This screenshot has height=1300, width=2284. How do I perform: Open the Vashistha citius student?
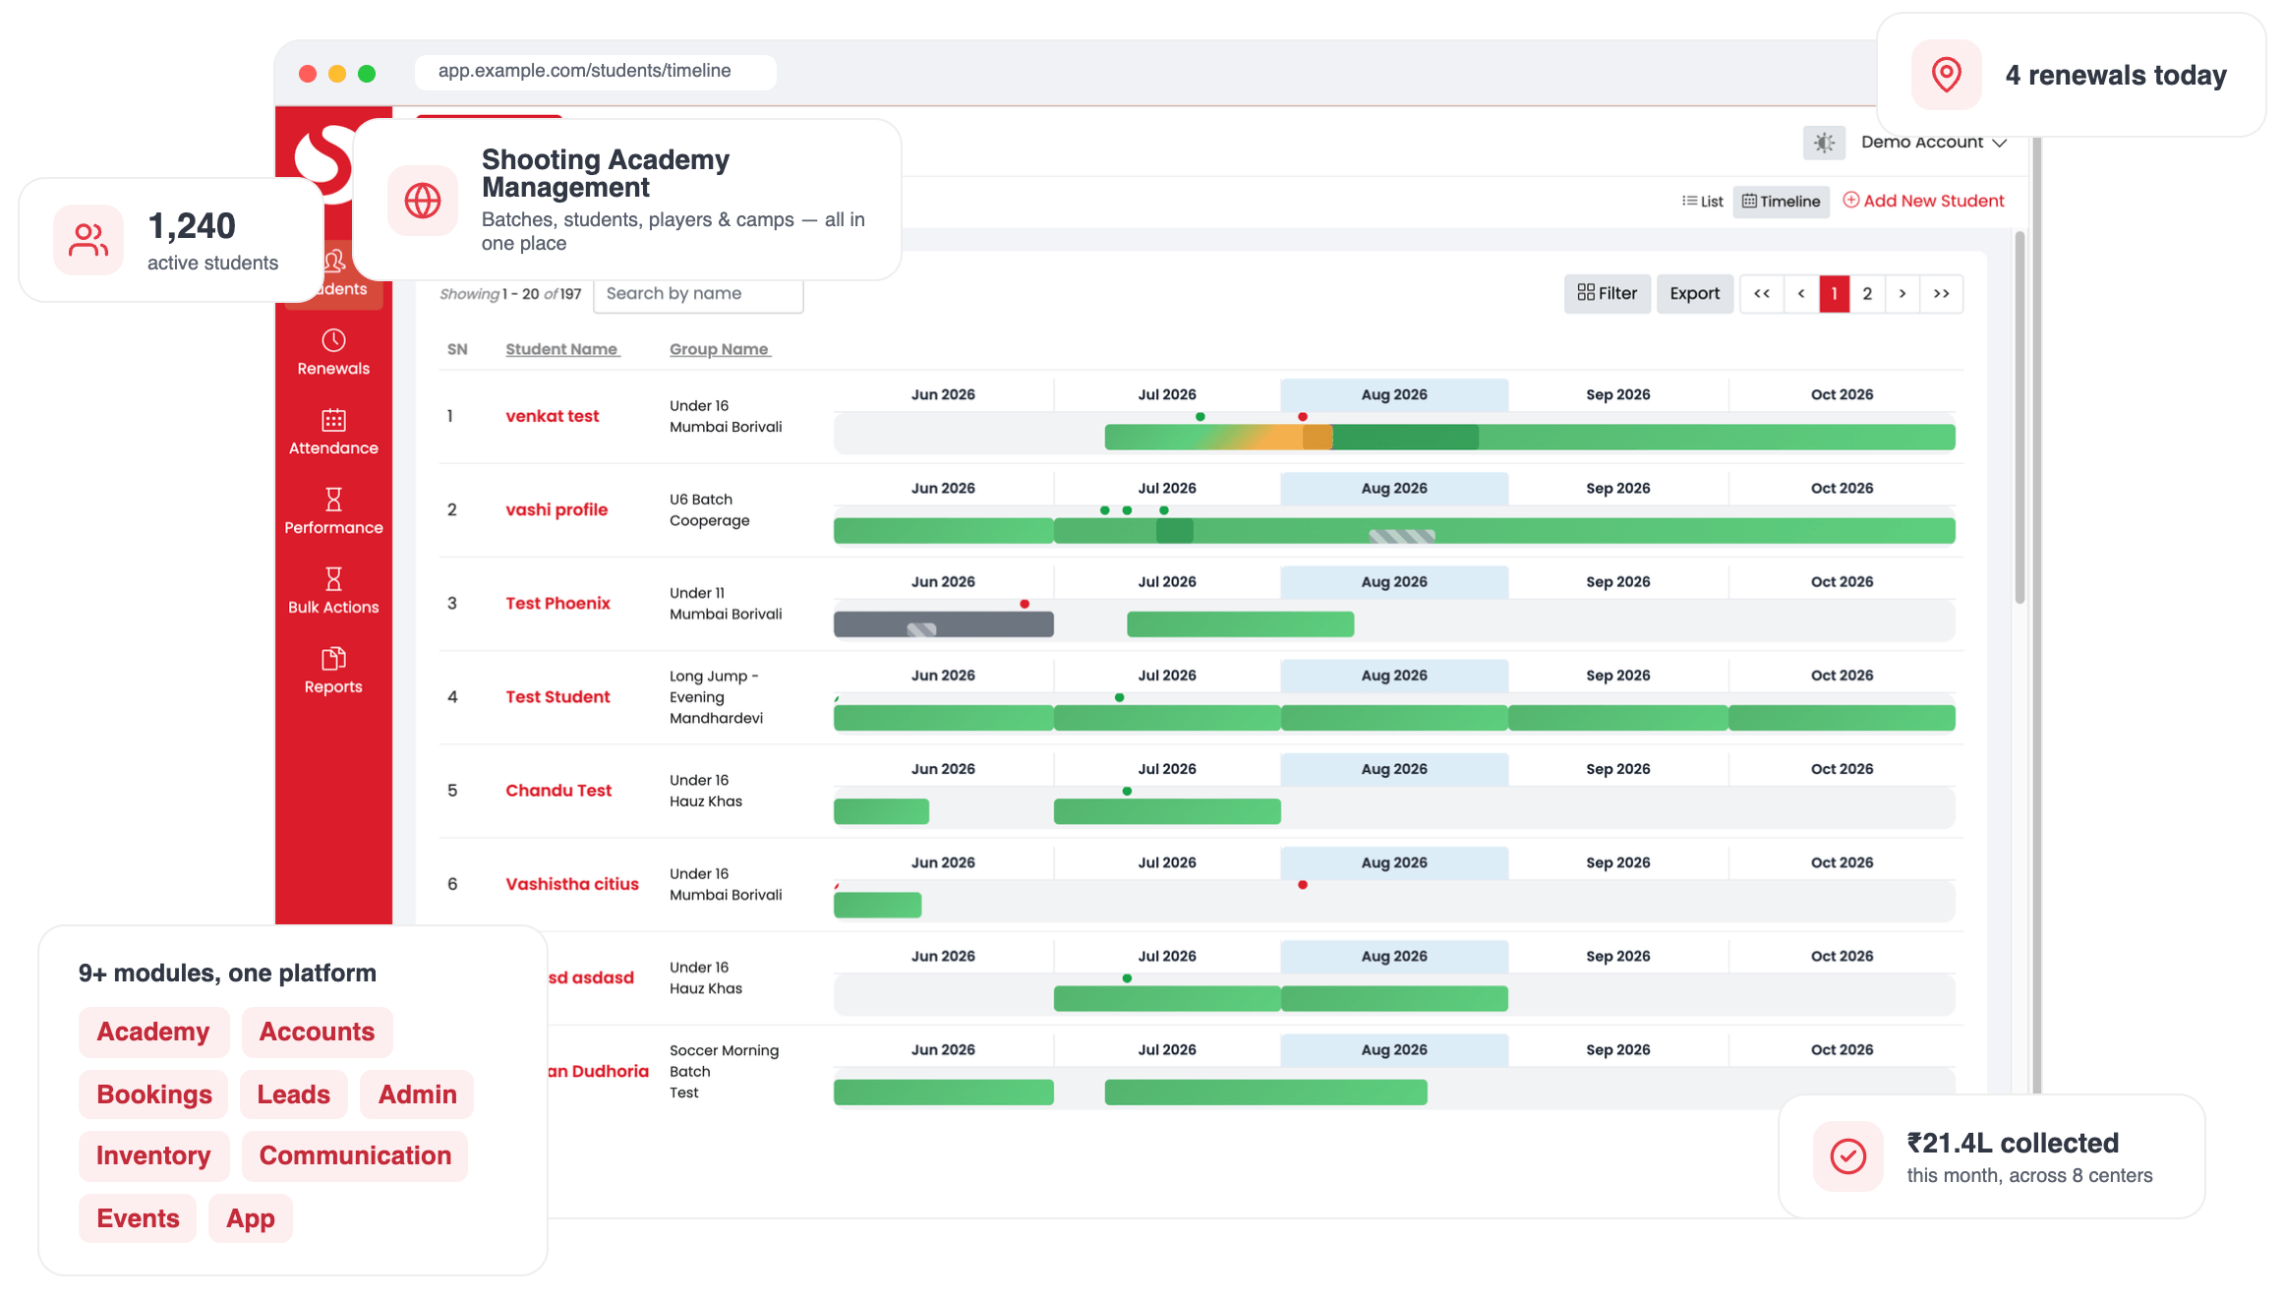pyautogui.click(x=572, y=883)
